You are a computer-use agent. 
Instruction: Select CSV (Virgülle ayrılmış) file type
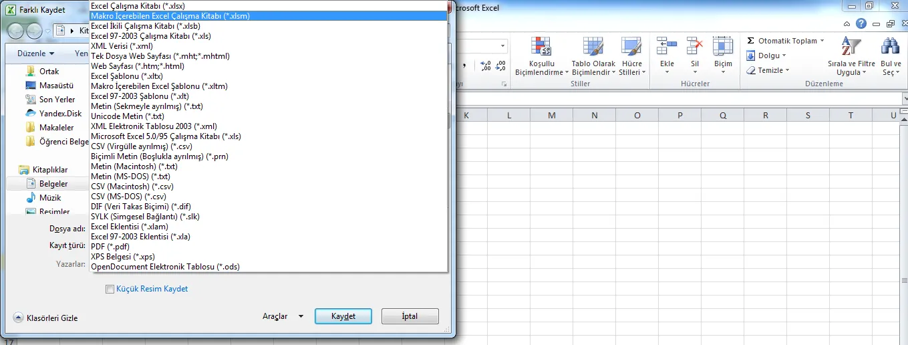tap(141, 146)
